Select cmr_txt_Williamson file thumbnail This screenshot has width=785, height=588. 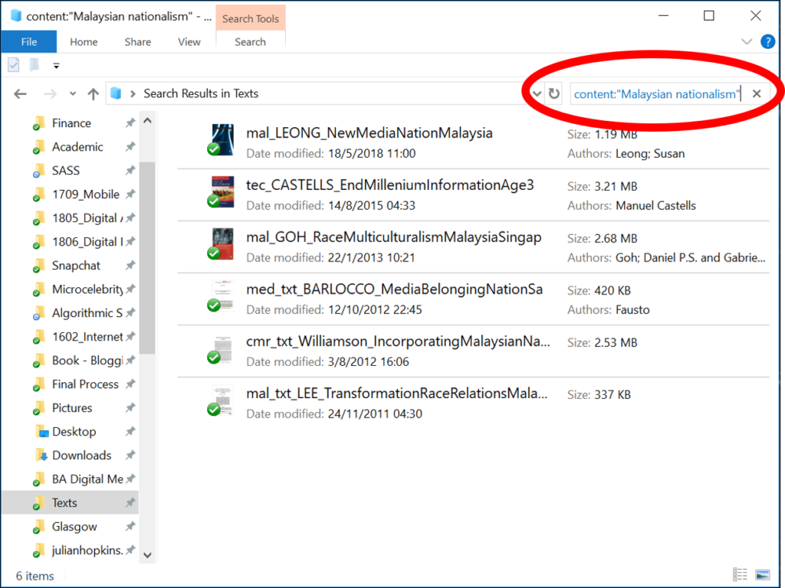click(x=222, y=348)
